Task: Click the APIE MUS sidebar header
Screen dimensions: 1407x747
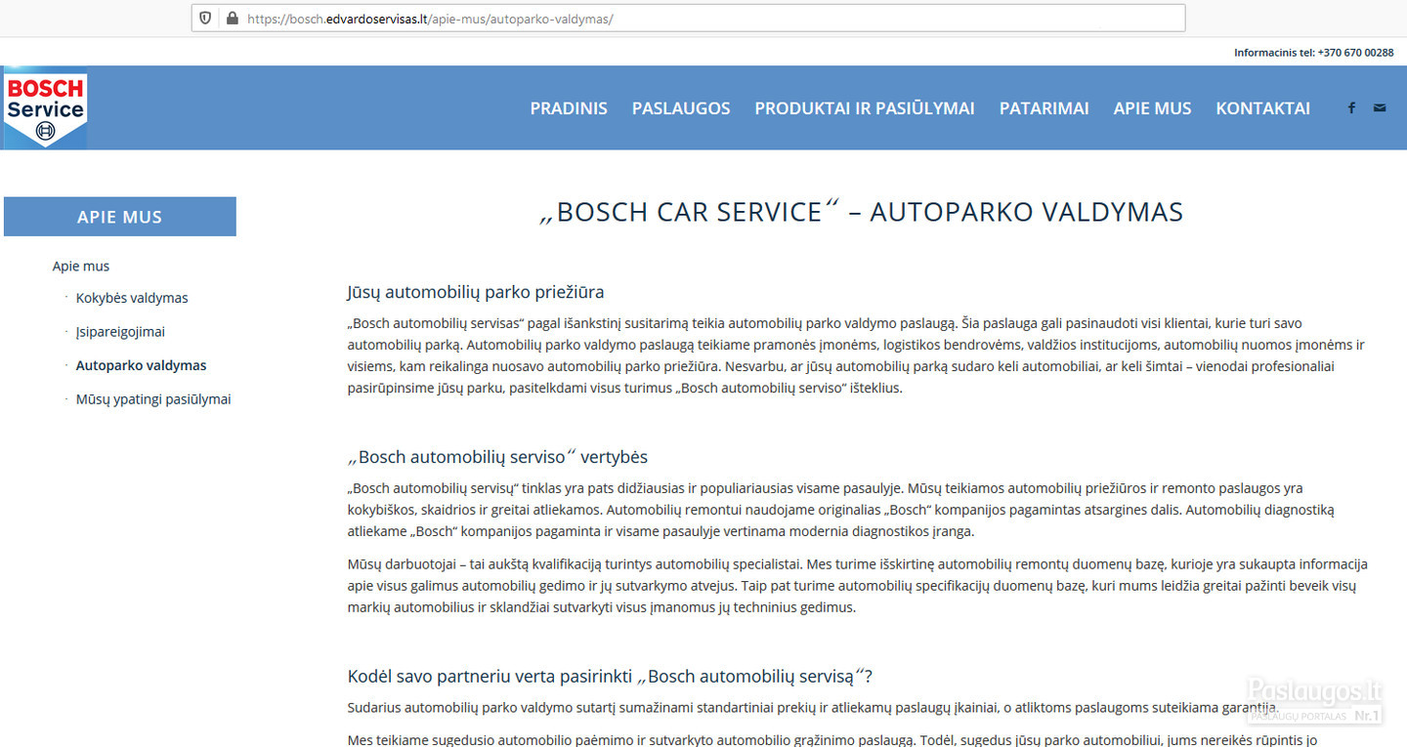Action: 120,217
